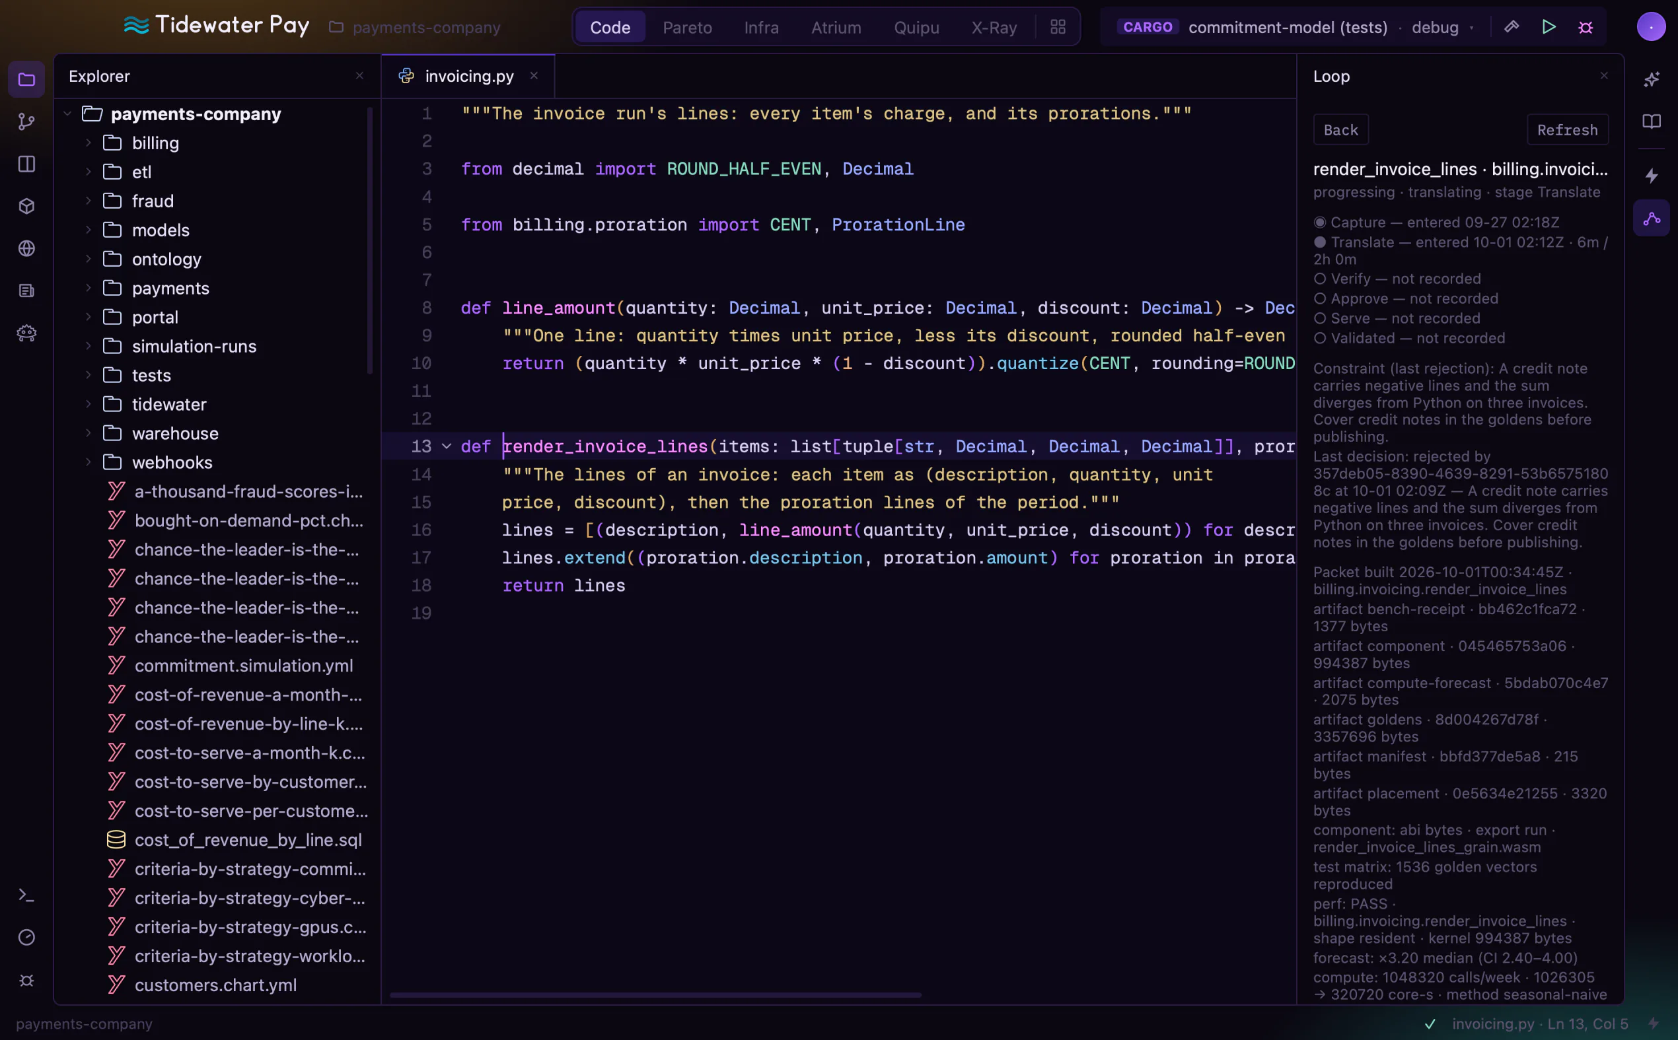Open the apps grid icon after X-Ray
The height and width of the screenshot is (1040, 1678).
tap(1058, 27)
